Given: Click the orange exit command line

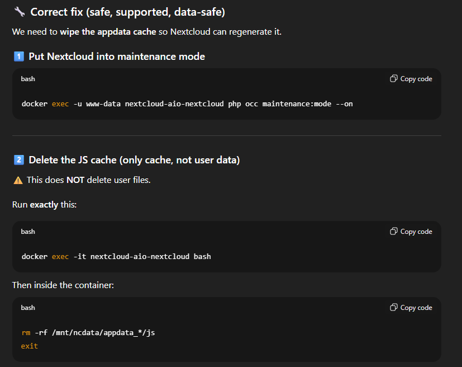Looking at the screenshot, I should click(x=30, y=346).
